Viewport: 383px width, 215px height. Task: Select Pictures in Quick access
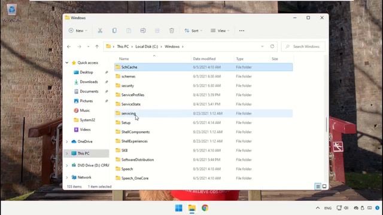click(x=86, y=101)
